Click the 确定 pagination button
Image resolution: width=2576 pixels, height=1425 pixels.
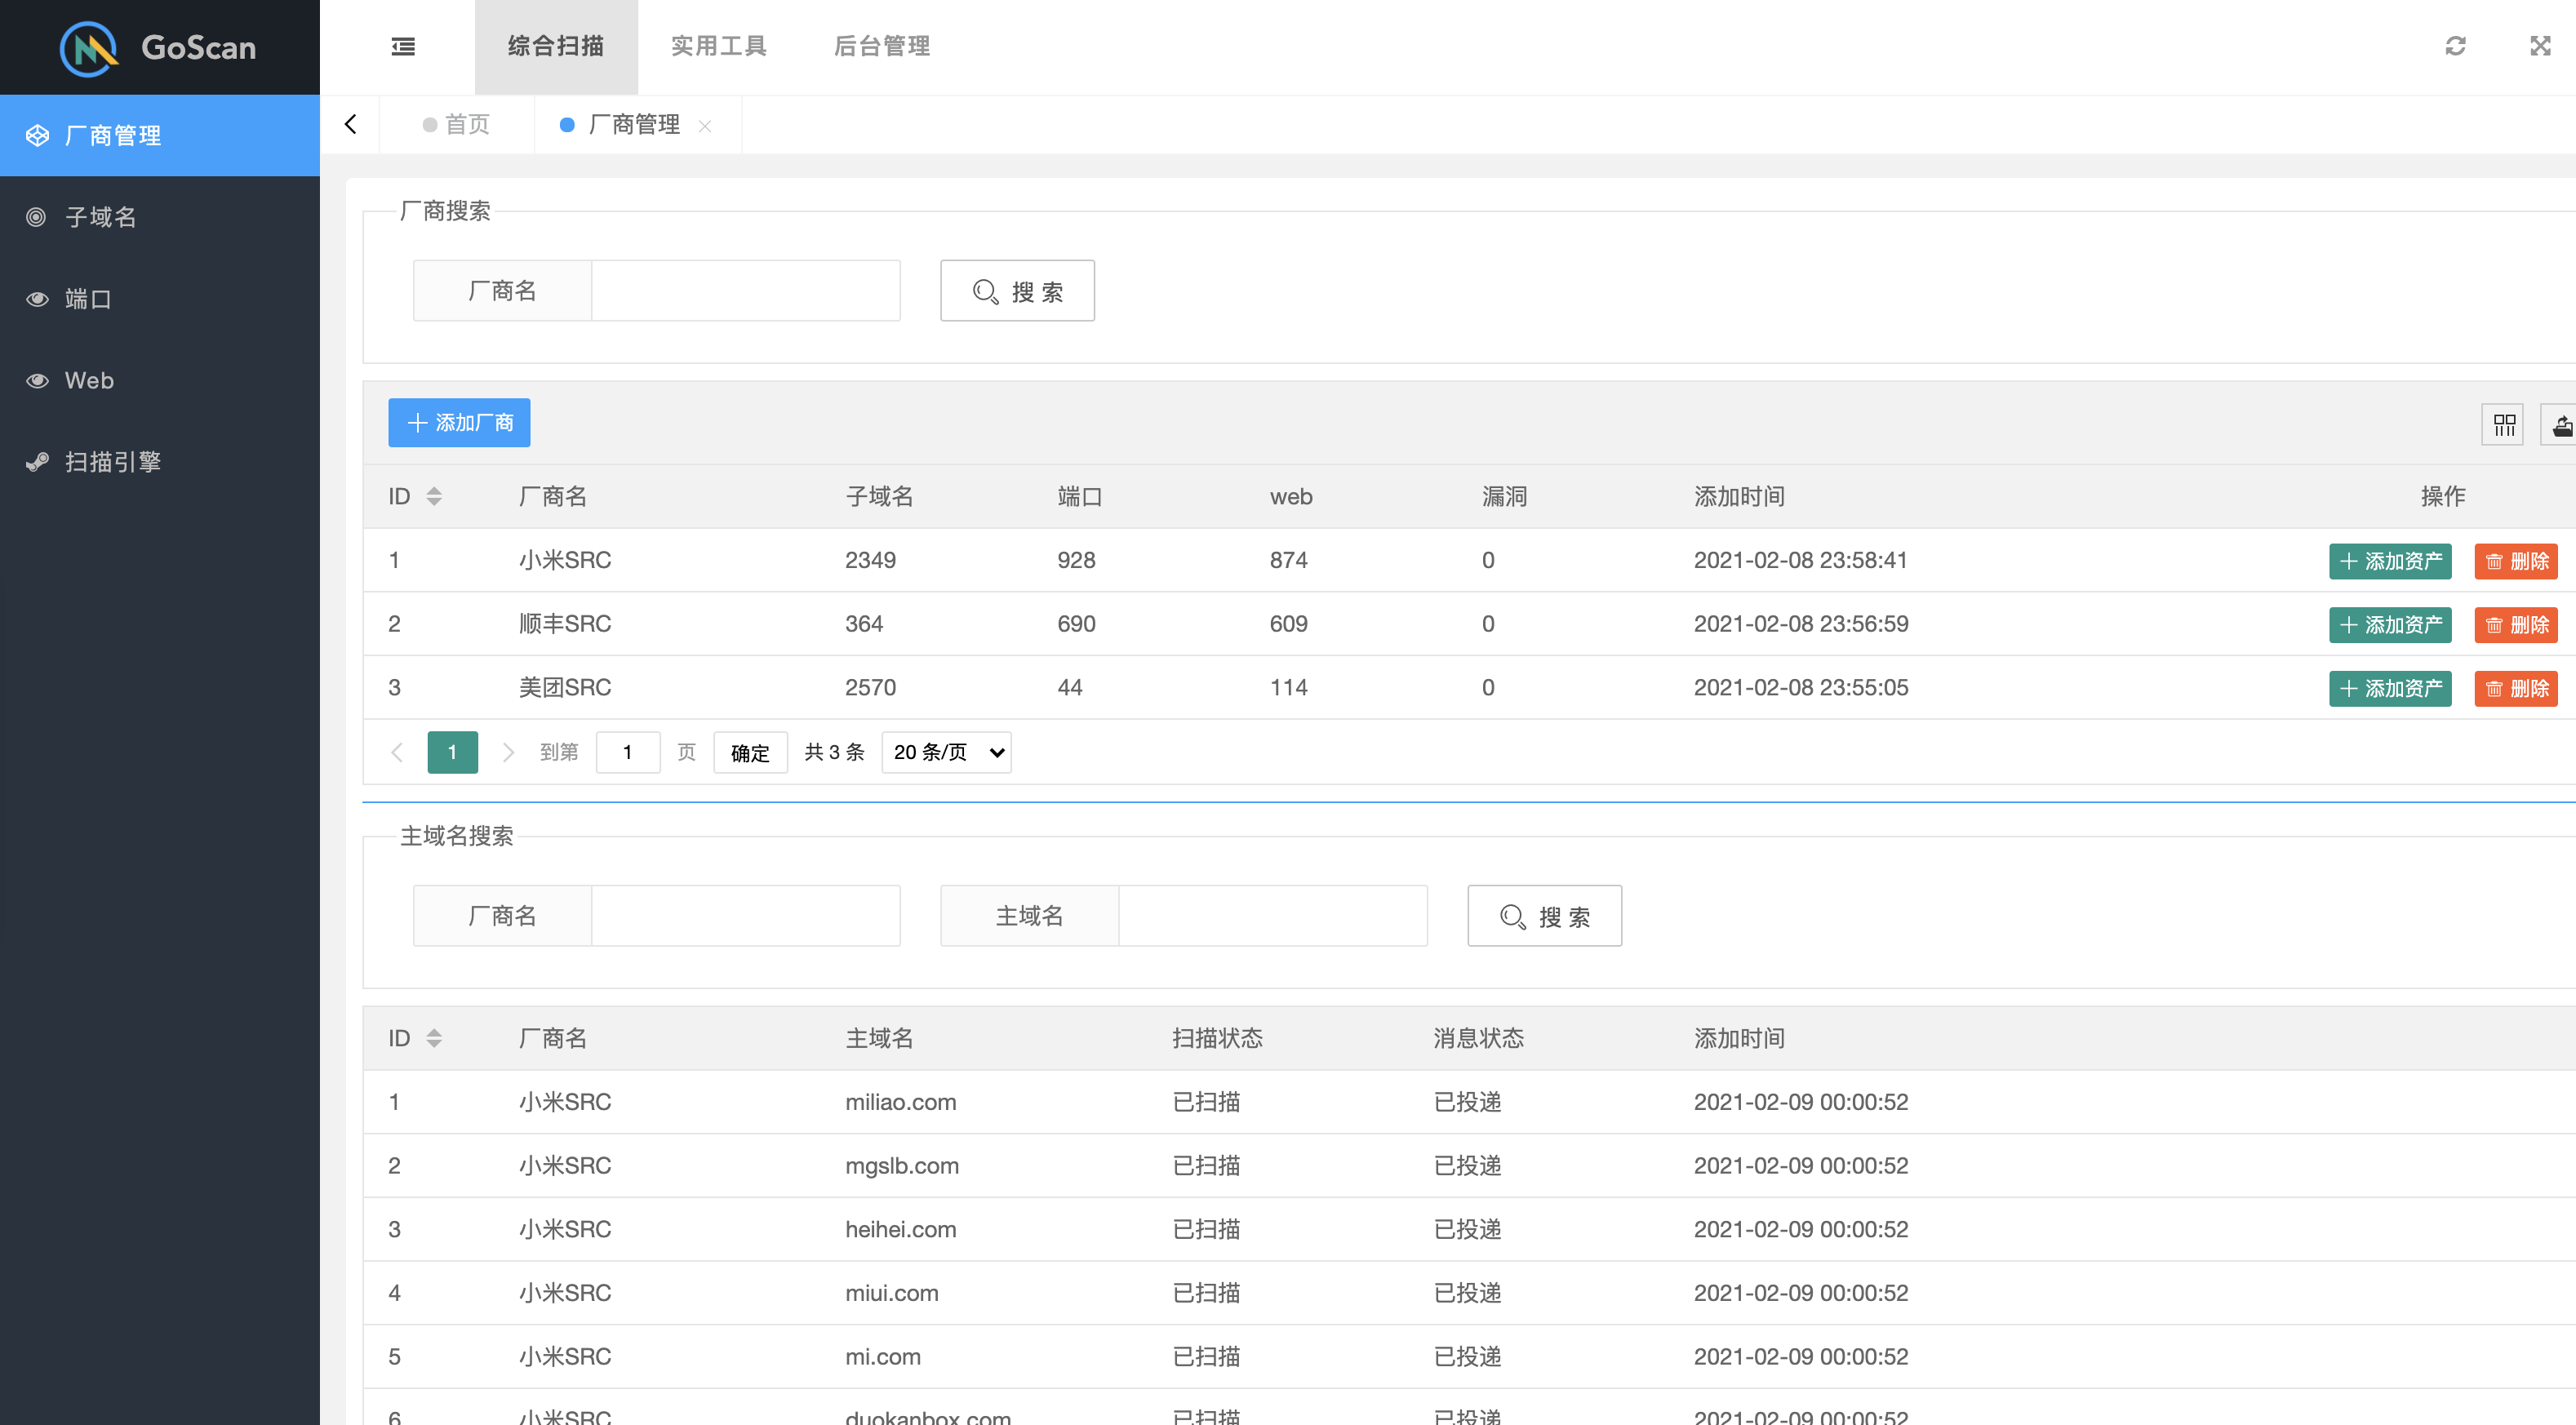click(x=750, y=753)
